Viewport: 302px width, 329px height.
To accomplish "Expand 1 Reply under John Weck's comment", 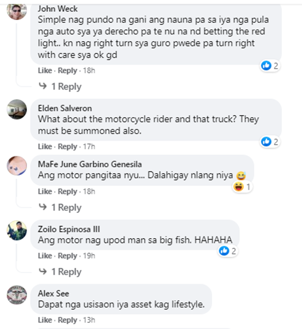I will click(60, 87).
